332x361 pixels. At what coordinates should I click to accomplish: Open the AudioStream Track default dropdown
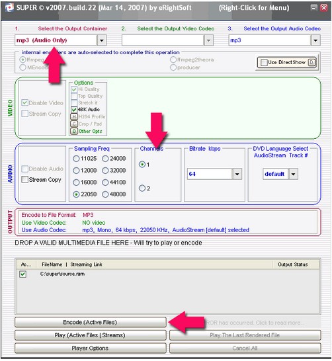293,174
